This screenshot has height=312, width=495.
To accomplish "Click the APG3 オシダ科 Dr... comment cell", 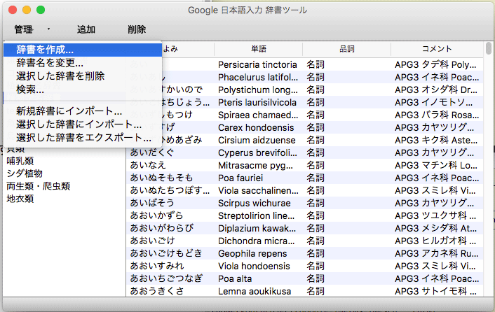I will 436,90.
